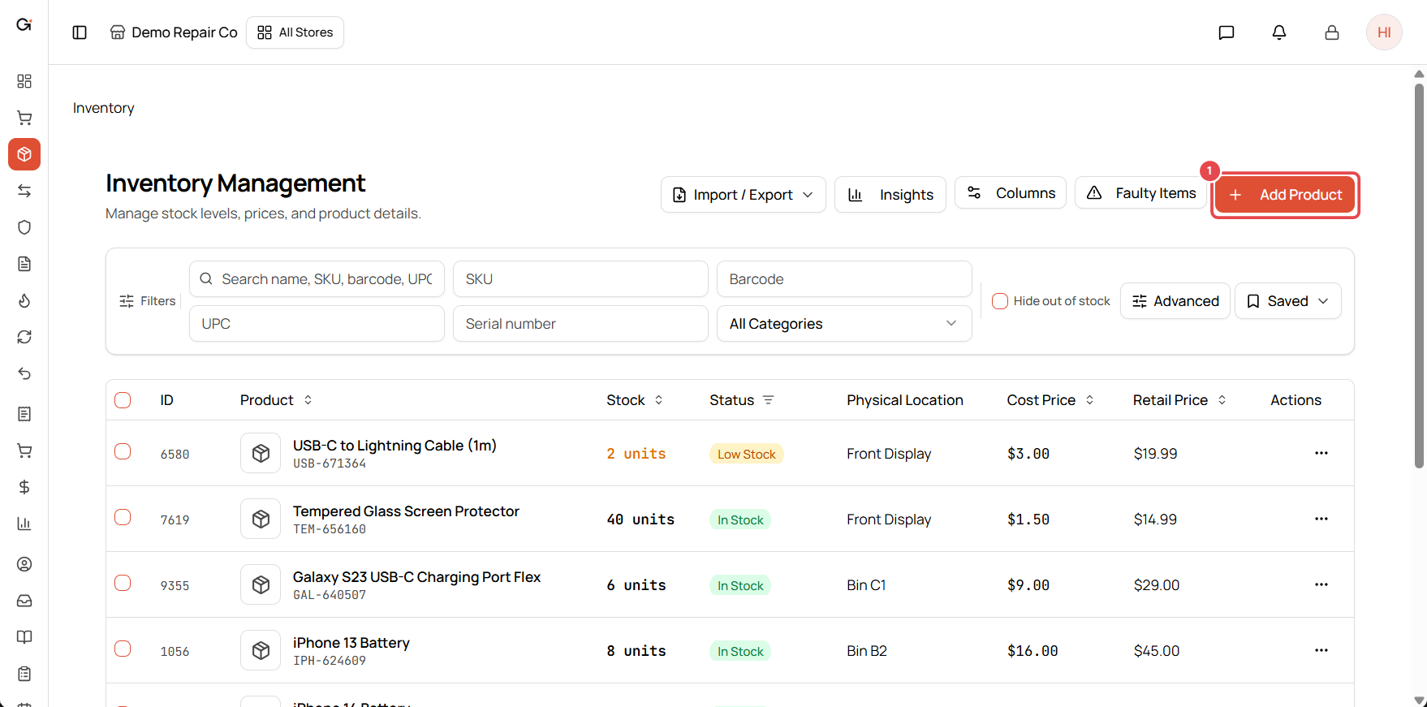Click the iPhone 13 Battery thumbnail
The width and height of the screenshot is (1427, 707).
click(x=261, y=650)
